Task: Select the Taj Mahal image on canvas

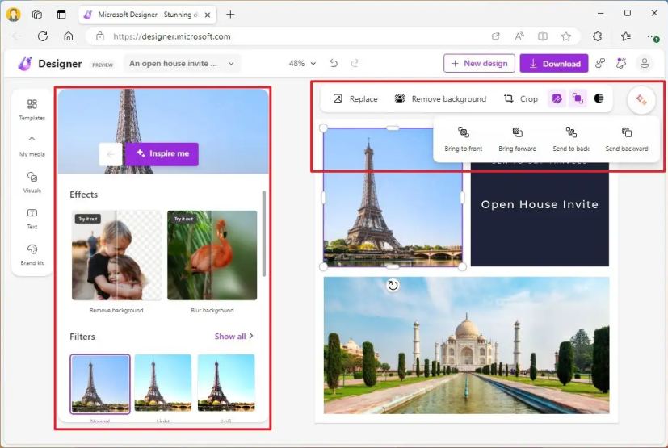Action: (466, 345)
